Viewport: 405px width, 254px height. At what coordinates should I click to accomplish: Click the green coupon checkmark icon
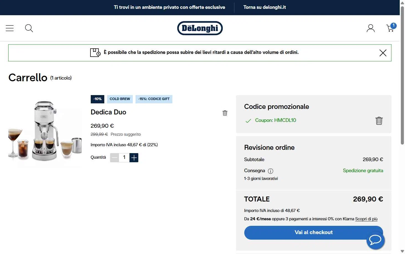pos(248,121)
